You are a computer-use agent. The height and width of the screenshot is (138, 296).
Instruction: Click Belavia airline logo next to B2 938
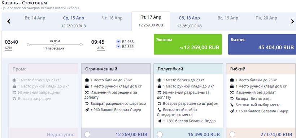[x=118, y=42]
